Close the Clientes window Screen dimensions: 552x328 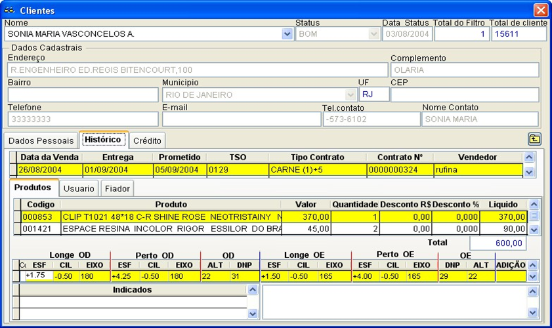pyautogui.click(x=540, y=10)
